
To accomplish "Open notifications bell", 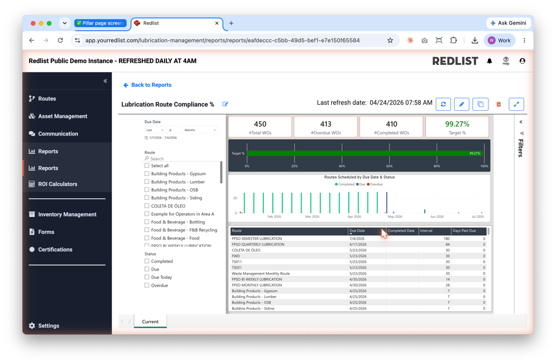I will (x=490, y=61).
